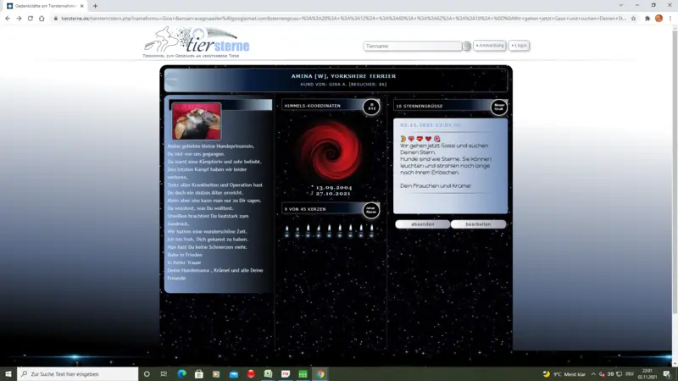678x381 pixels.
Task: Click the Login link
Action: point(520,46)
